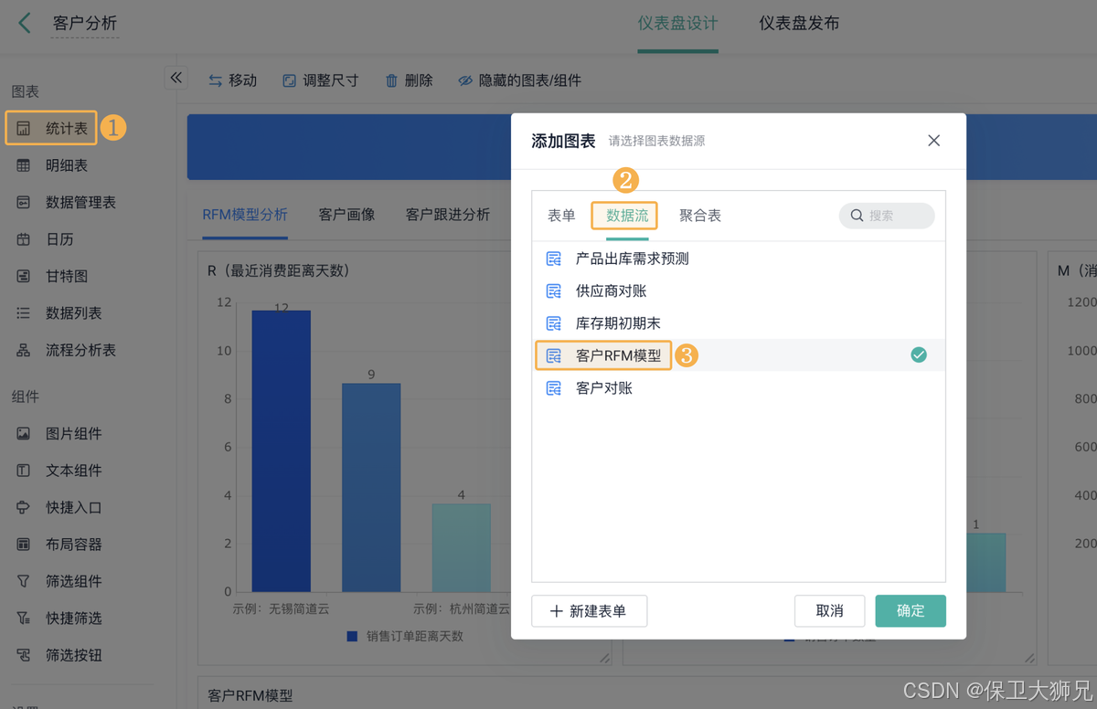Select 客户对账 data source
This screenshot has width=1097, height=709.
tap(739, 388)
